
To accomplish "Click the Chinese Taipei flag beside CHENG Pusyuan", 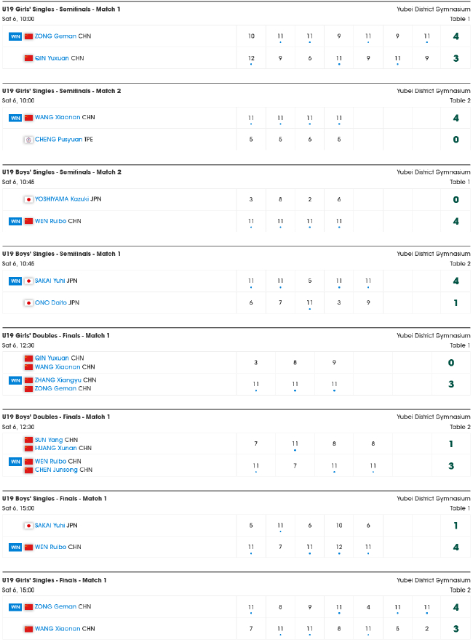I will click(x=28, y=140).
